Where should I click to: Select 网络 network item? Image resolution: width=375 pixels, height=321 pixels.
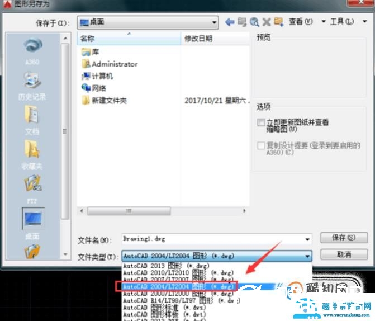pyautogui.click(x=94, y=88)
